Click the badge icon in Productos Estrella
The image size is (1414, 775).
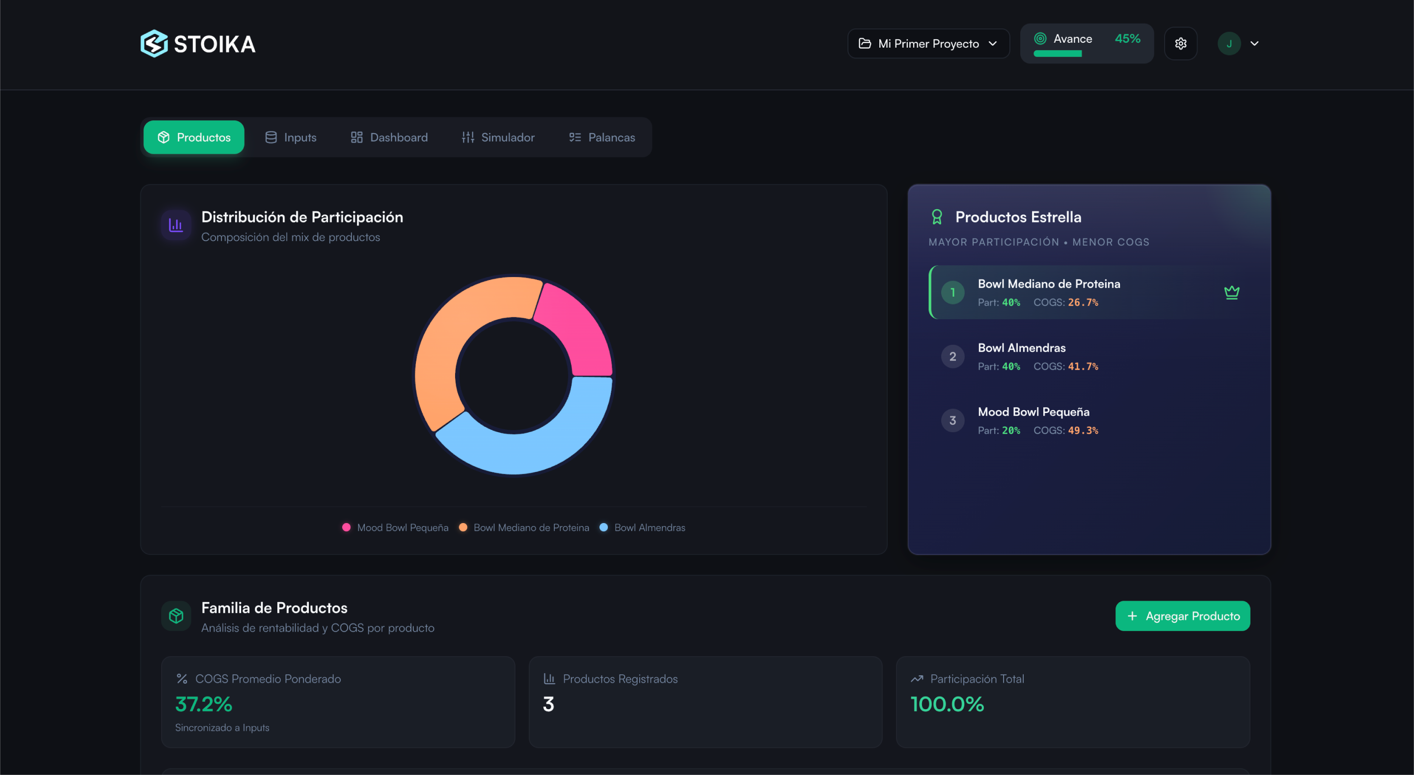click(x=936, y=217)
